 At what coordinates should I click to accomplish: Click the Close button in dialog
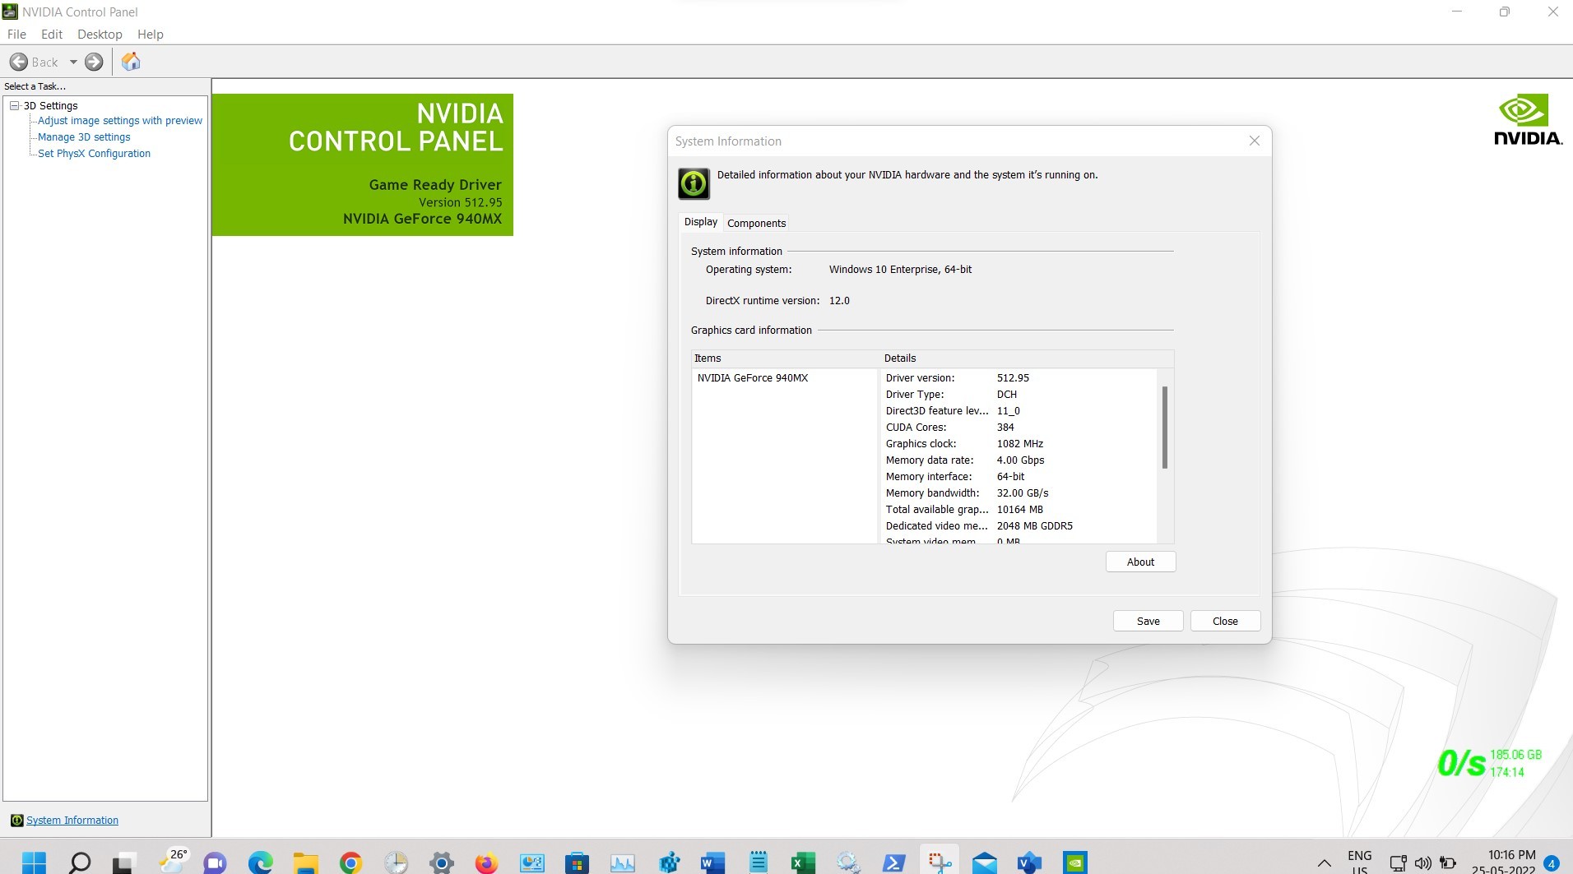[x=1225, y=621]
